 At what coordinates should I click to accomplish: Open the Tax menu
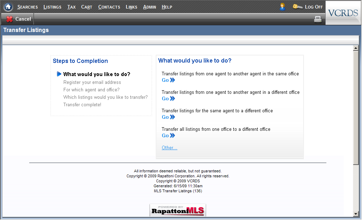click(71, 7)
